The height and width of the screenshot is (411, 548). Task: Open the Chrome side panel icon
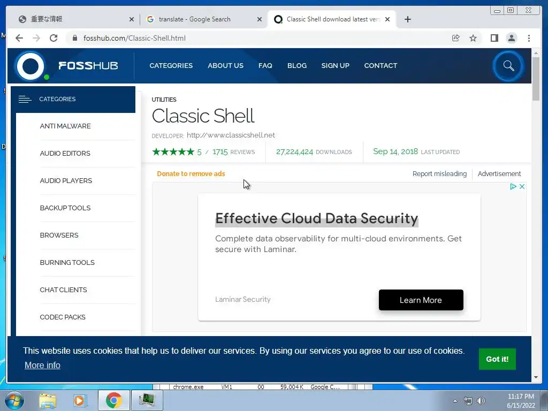coord(494,38)
